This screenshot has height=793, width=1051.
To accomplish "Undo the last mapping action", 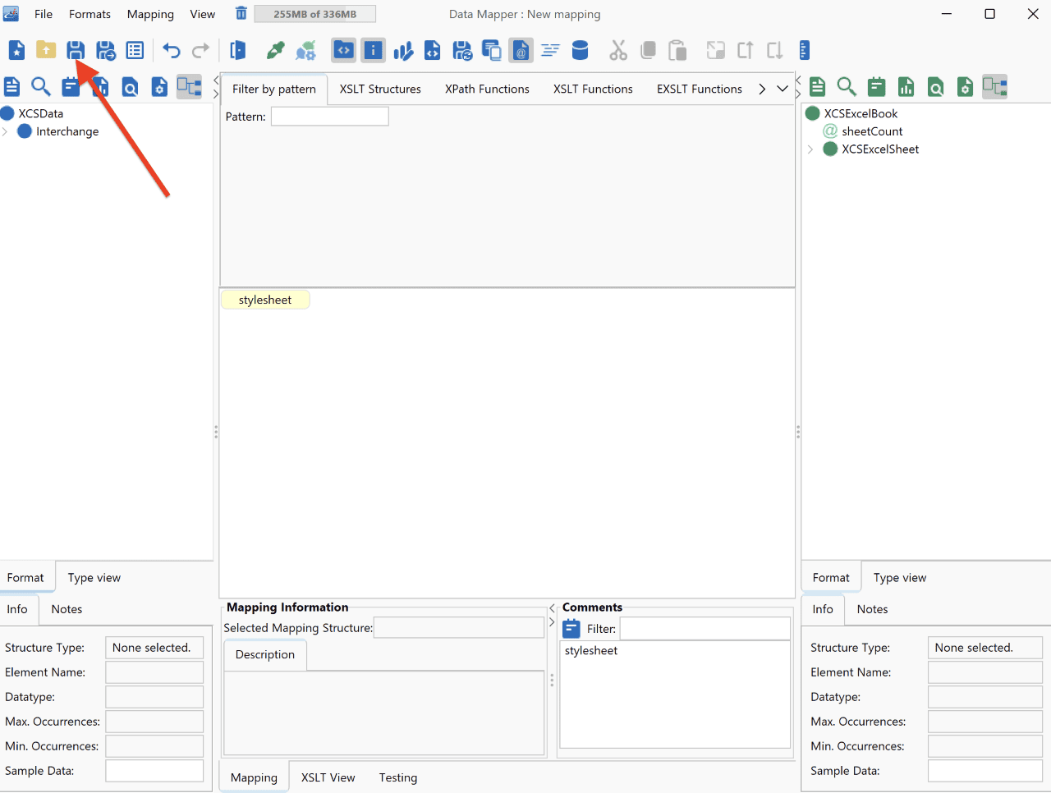I will coord(171,50).
